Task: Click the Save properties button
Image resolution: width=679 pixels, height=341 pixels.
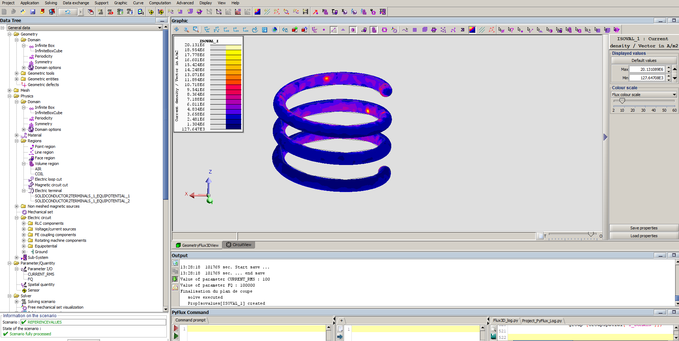Action: [644, 228]
